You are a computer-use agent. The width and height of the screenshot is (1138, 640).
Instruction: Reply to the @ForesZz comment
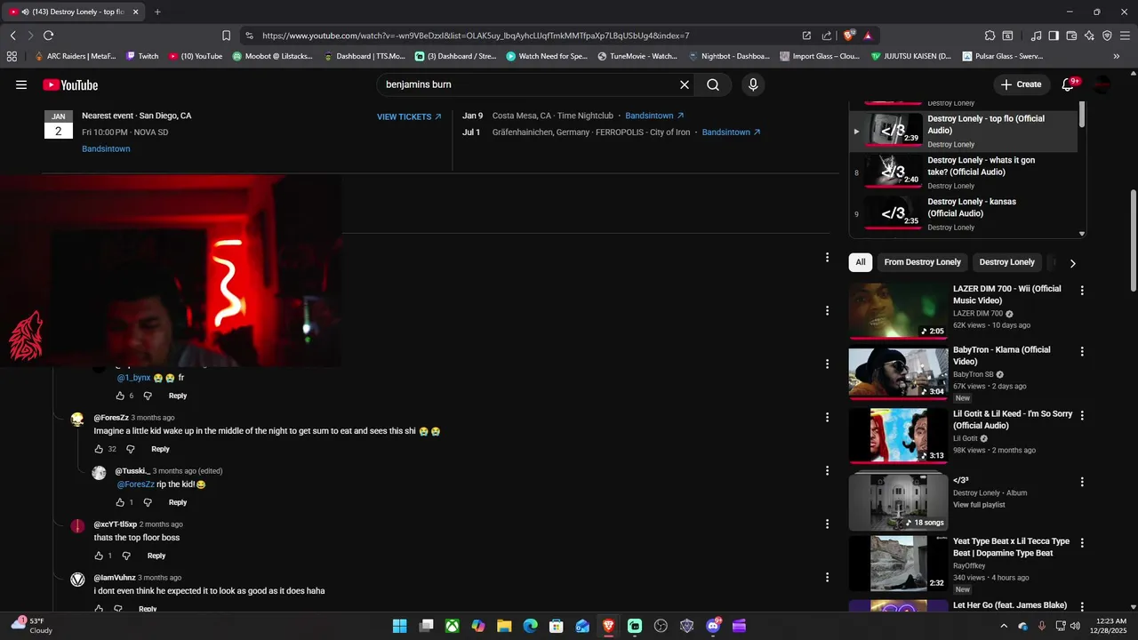click(160, 449)
